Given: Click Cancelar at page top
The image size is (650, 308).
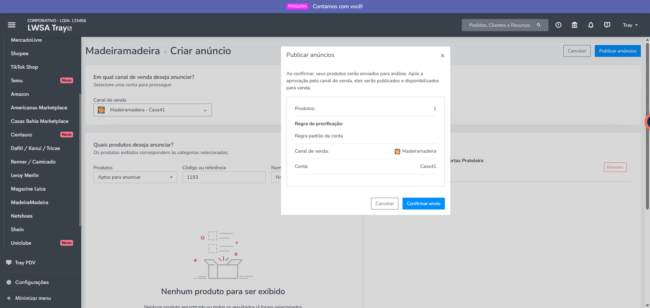Looking at the screenshot, I should point(577,51).
